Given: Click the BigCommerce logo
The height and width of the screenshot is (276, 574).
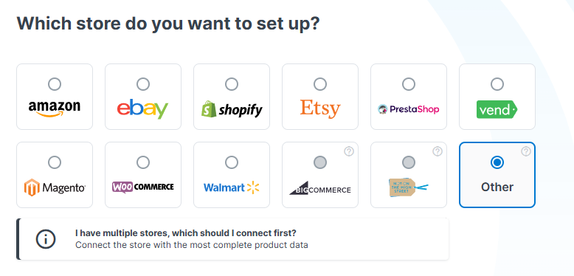Looking at the screenshot, I should [x=320, y=187].
